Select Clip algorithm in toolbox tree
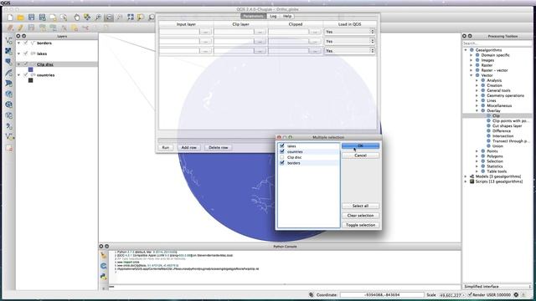Screen dimensions: 536x301 click(496, 115)
